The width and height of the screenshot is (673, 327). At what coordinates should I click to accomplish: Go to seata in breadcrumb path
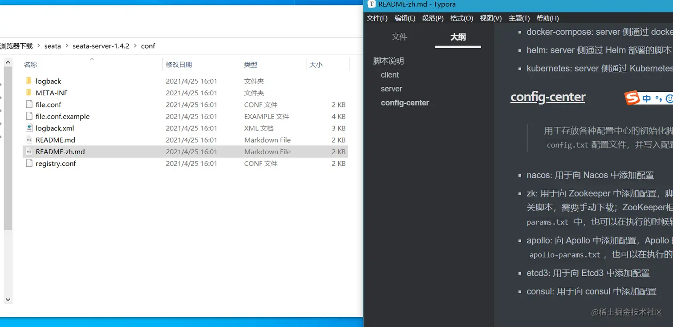(x=53, y=46)
